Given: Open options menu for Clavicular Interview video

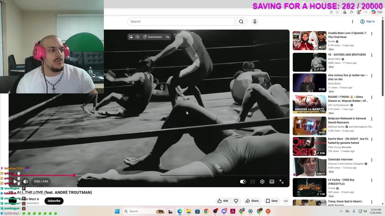Looking at the screenshot, I should pos(372,160).
